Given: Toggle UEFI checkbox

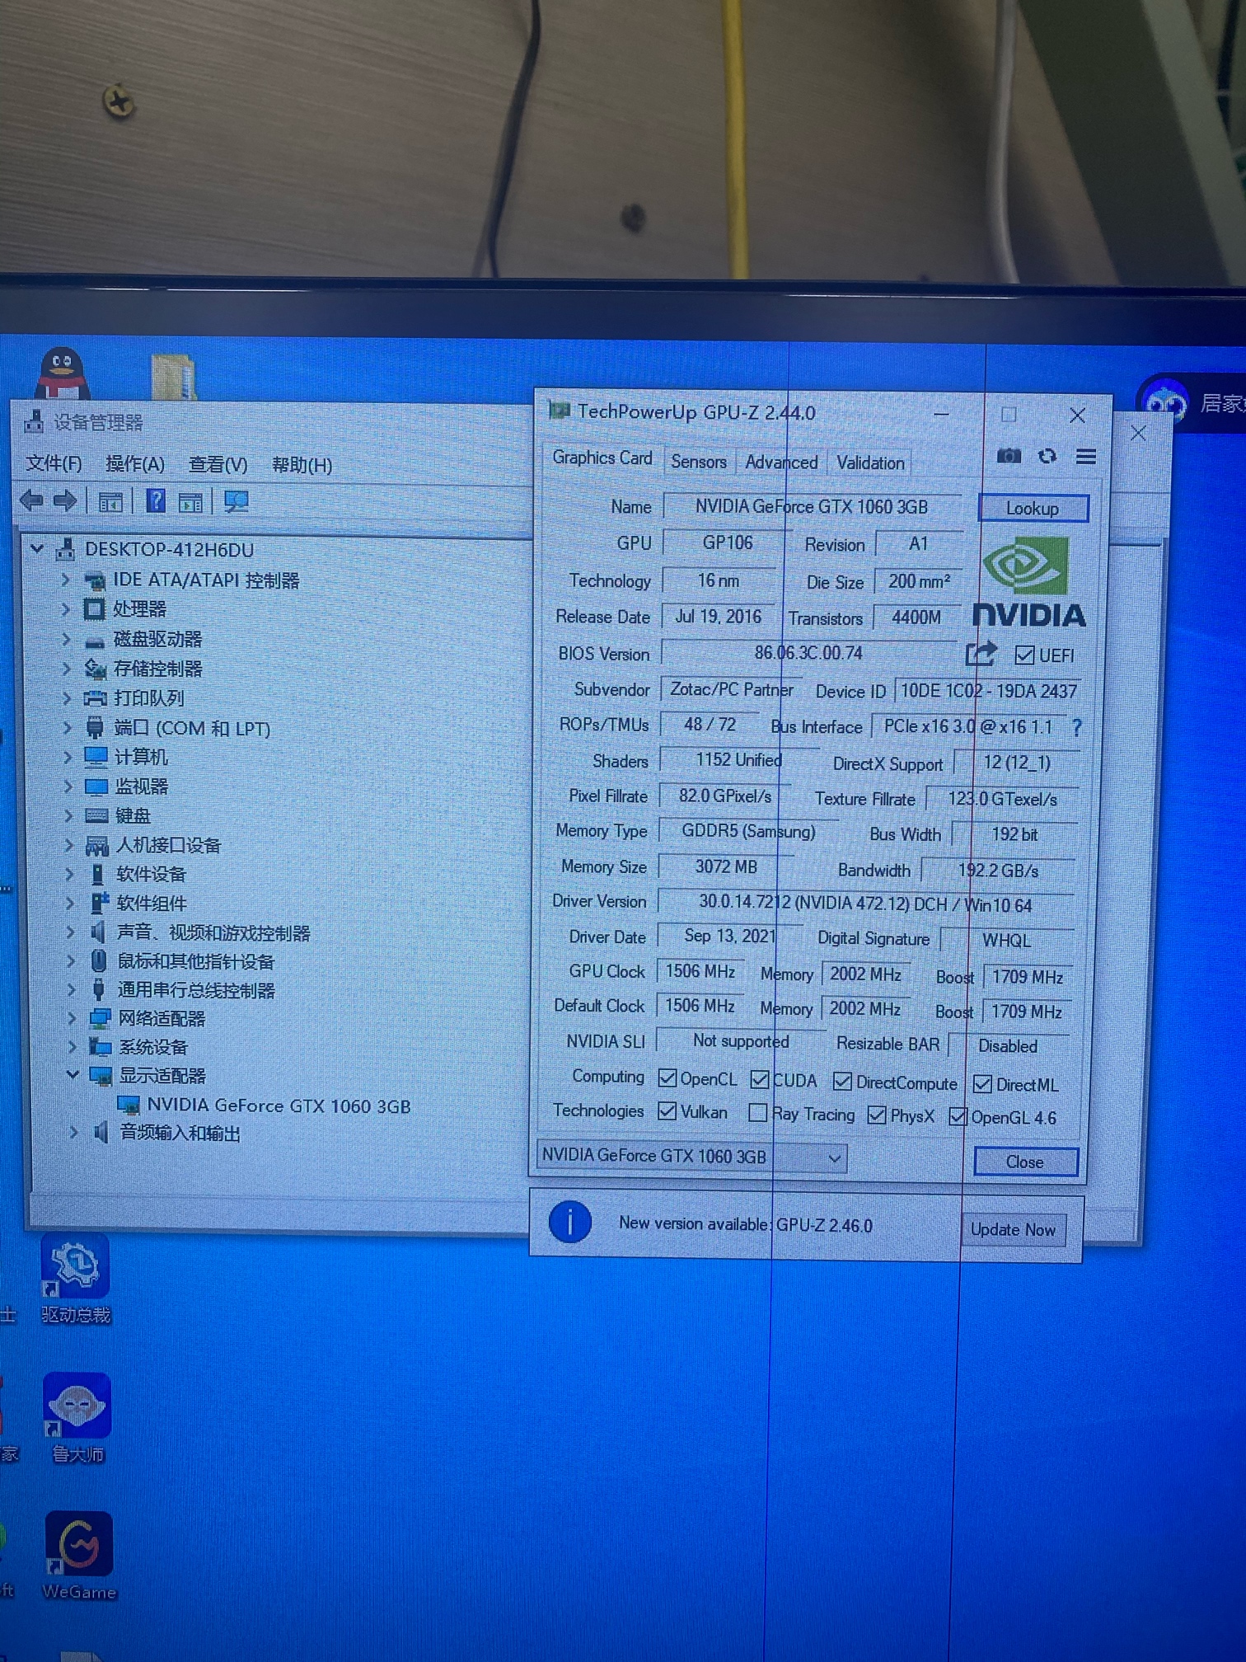Looking at the screenshot, I should 1024,655.
